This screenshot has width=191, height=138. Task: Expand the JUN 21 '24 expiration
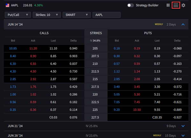tap(183, 126)
